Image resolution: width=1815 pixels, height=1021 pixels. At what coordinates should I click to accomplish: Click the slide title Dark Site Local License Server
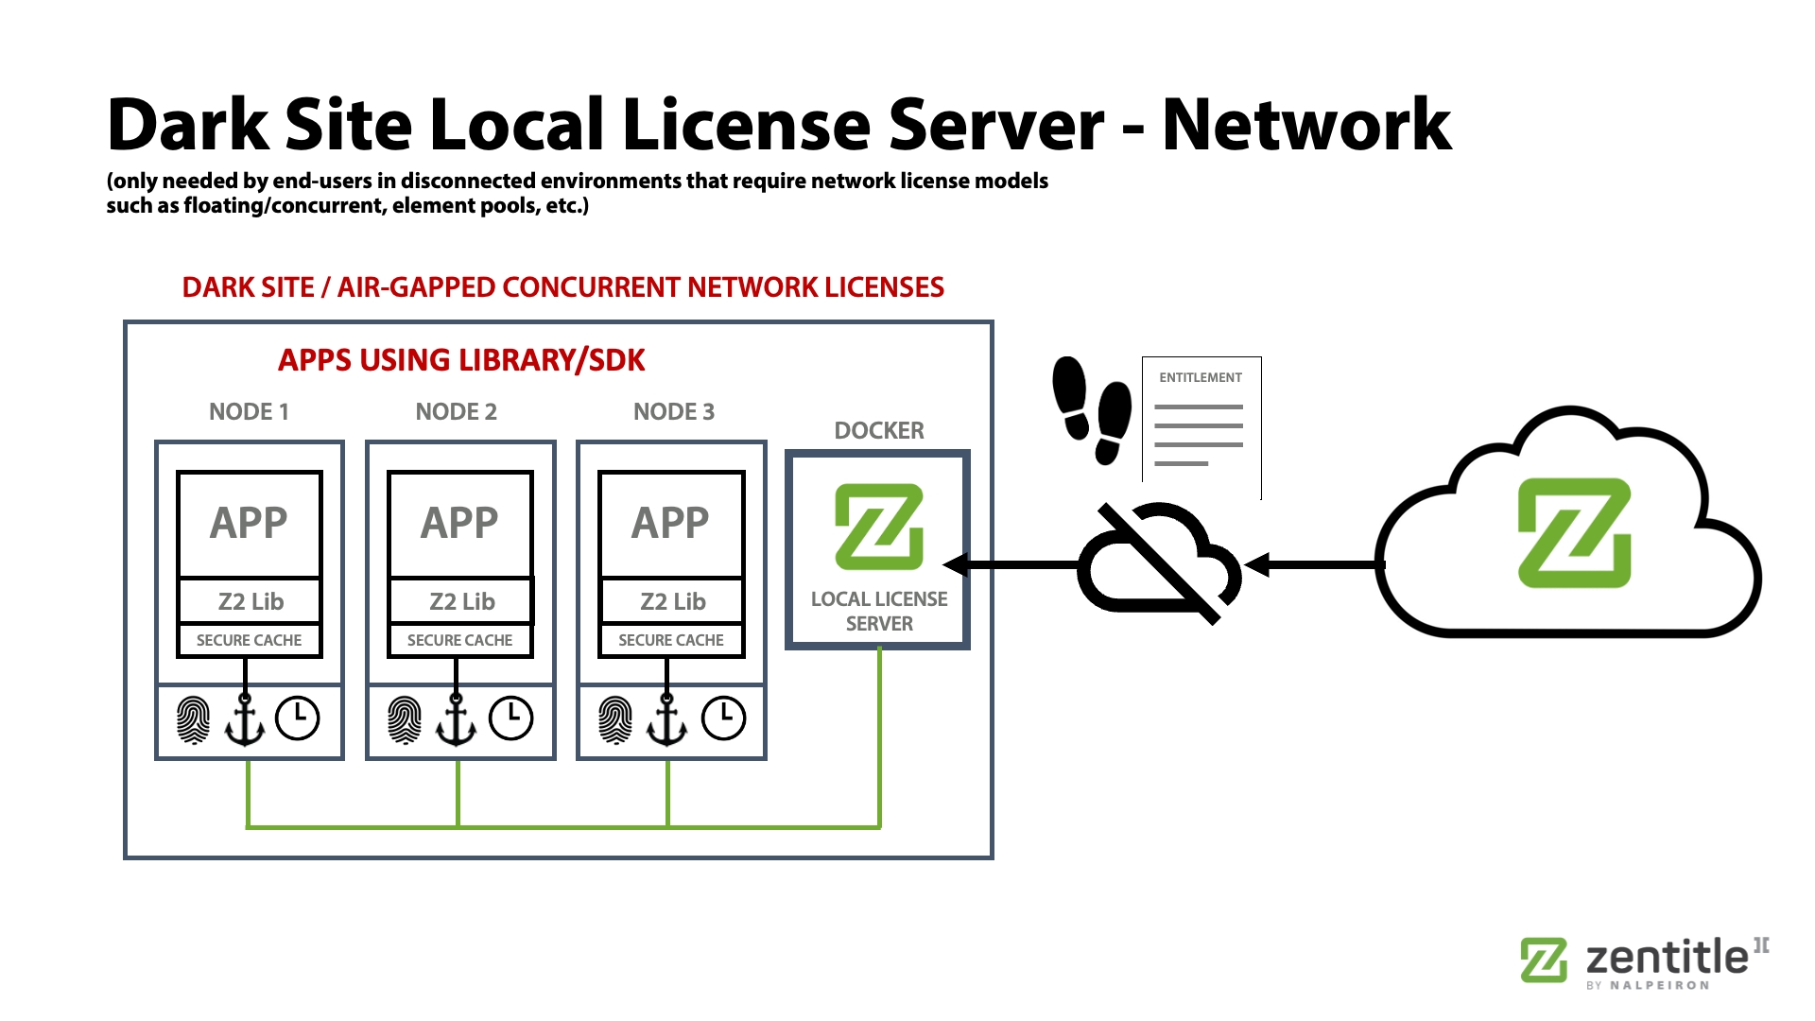point(778,124)
